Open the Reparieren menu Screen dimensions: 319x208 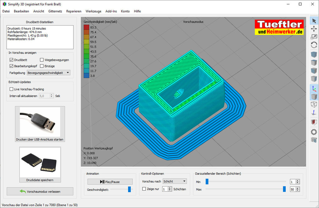(x=74, y=11)
